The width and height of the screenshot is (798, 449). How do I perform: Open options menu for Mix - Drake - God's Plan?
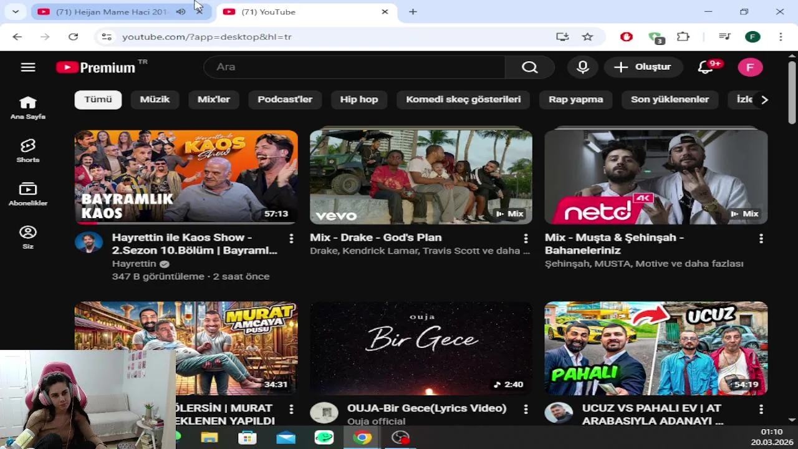point(526,238)
